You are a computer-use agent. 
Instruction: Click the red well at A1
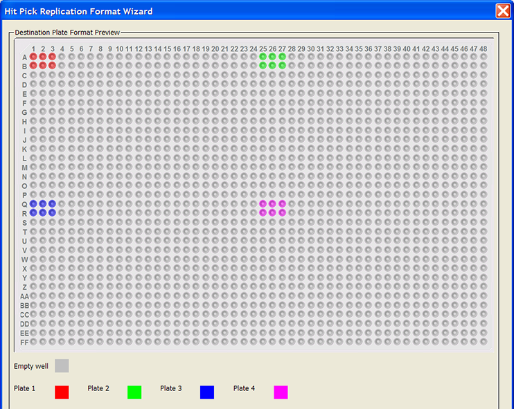[33, 57]
